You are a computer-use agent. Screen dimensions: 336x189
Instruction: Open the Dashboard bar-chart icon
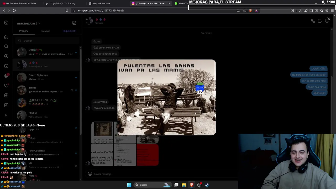point(6,105)
